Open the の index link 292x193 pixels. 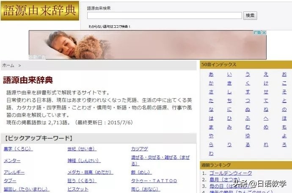(x=284, y=110)
